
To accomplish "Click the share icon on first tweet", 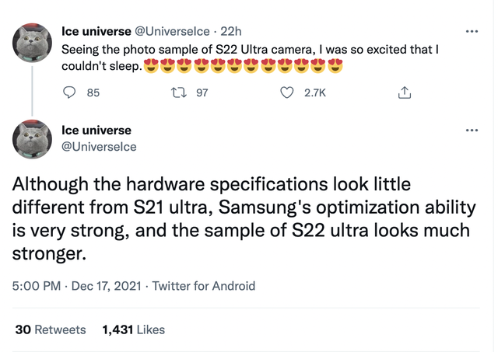I will (404, 93).
